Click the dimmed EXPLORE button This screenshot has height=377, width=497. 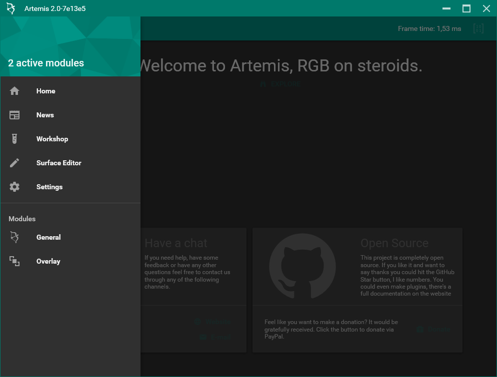click(280, 84)
